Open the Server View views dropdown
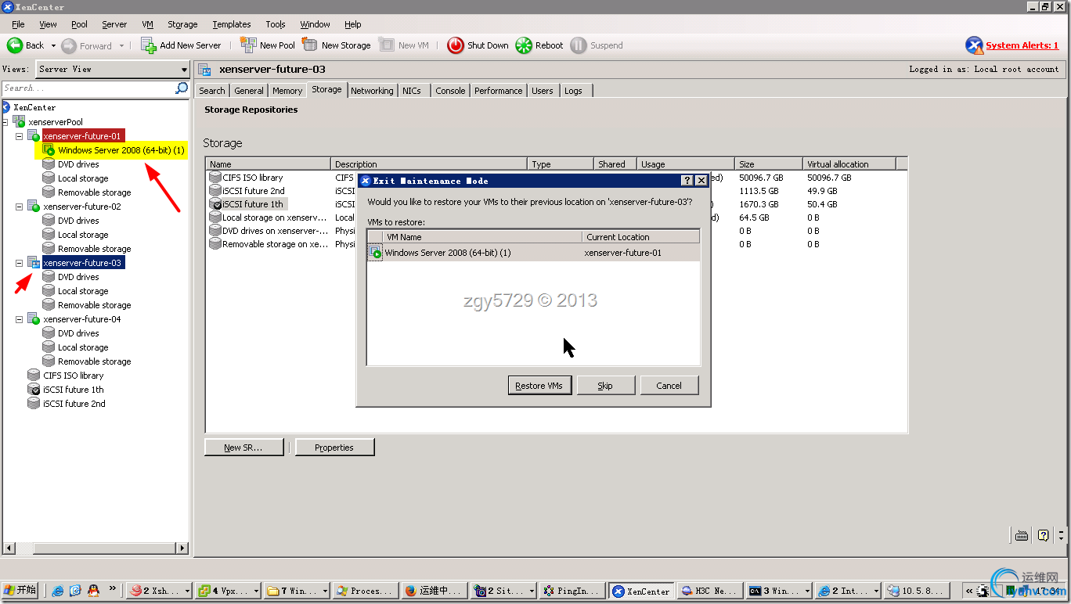This screenshot has width=1071, height=604. (113, 69)
